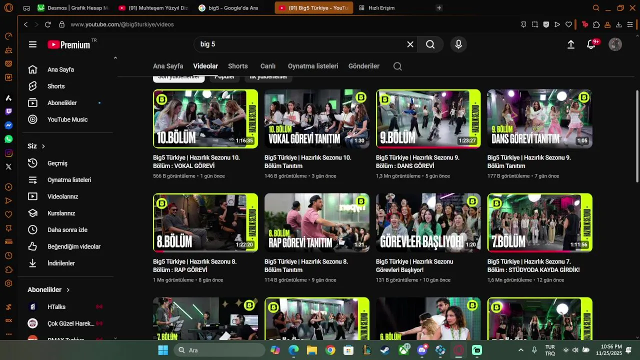Open Opera sidebar settings gear
Image resolution: width=640 pixels, height=360 pixels.
8,283
